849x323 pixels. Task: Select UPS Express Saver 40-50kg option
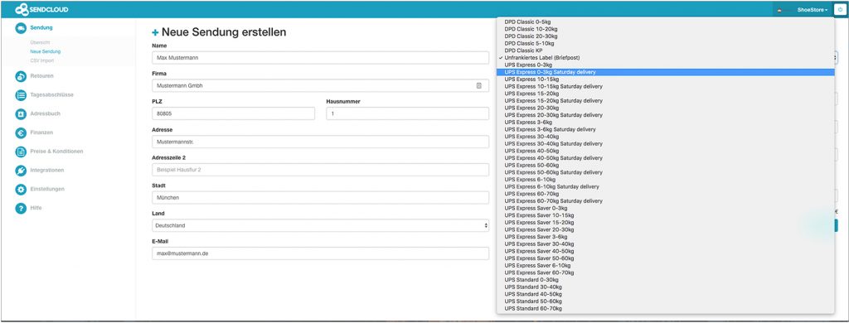click(666, 251)
